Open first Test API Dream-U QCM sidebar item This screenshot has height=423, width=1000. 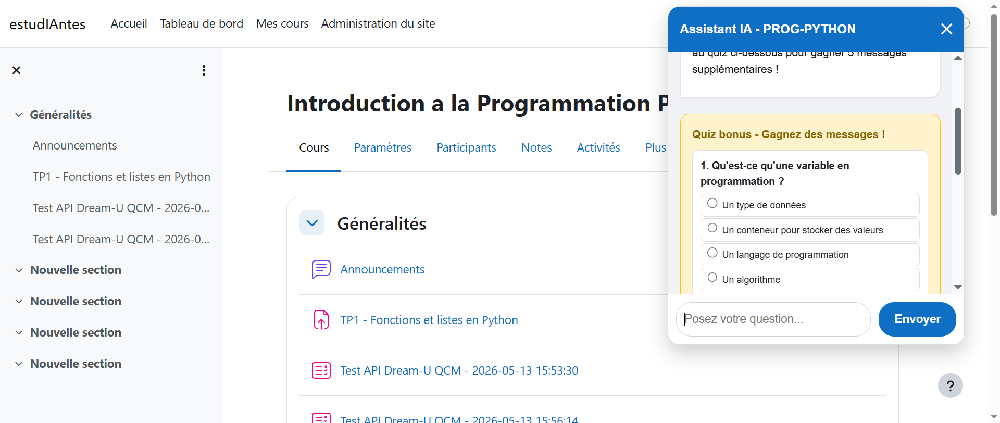121,208
